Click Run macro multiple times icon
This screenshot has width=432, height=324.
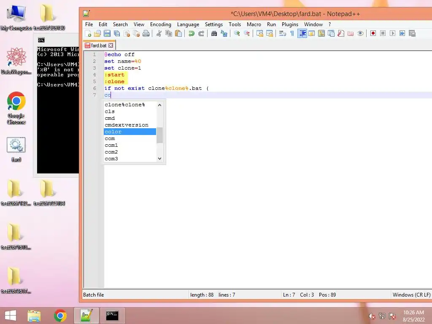click(x=402, y=33)
